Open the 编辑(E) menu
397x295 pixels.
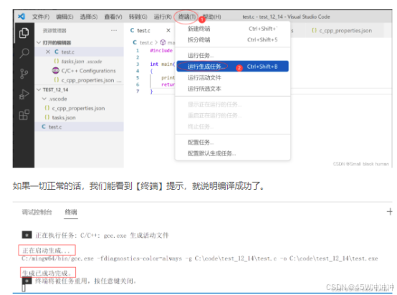64,17
